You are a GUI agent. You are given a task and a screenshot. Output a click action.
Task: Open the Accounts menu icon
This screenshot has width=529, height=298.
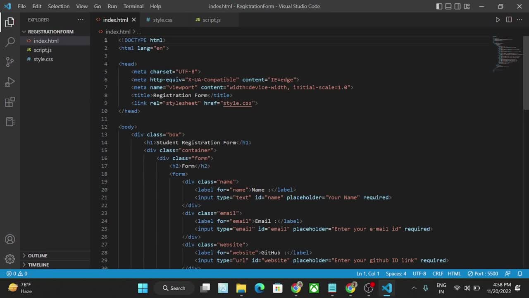pyautogui.click(x=10, y=239)
